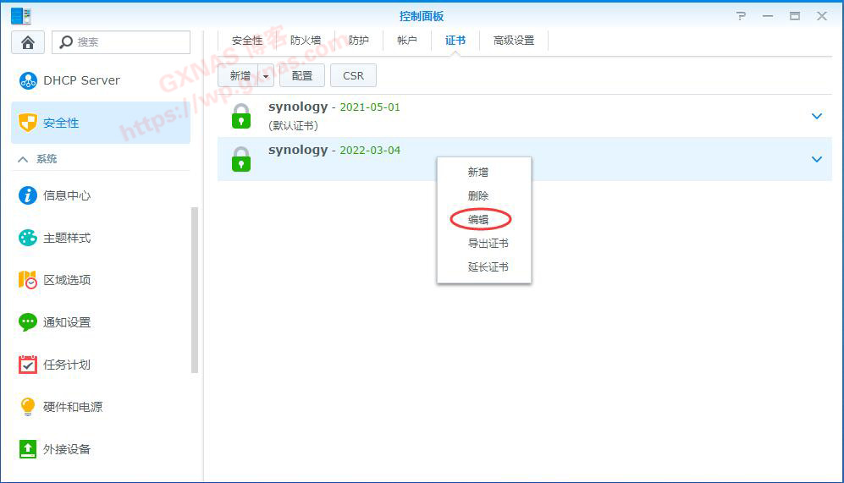Select 导出证书 from context menu

pyautogui.click(x=488, y=244)
